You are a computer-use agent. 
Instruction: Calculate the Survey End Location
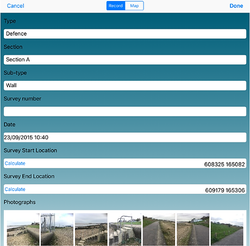pyautogui.click(x=15, y=189)
